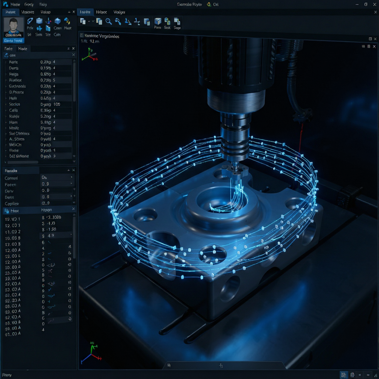Open the Falp menu
Viewport: 379px width, 379px height.
(43, 4)
